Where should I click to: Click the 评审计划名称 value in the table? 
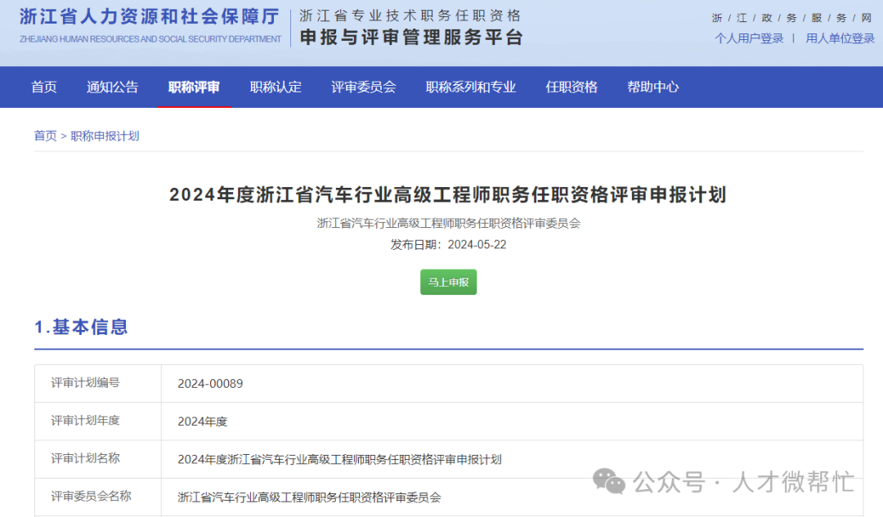[x=339, y=460]
